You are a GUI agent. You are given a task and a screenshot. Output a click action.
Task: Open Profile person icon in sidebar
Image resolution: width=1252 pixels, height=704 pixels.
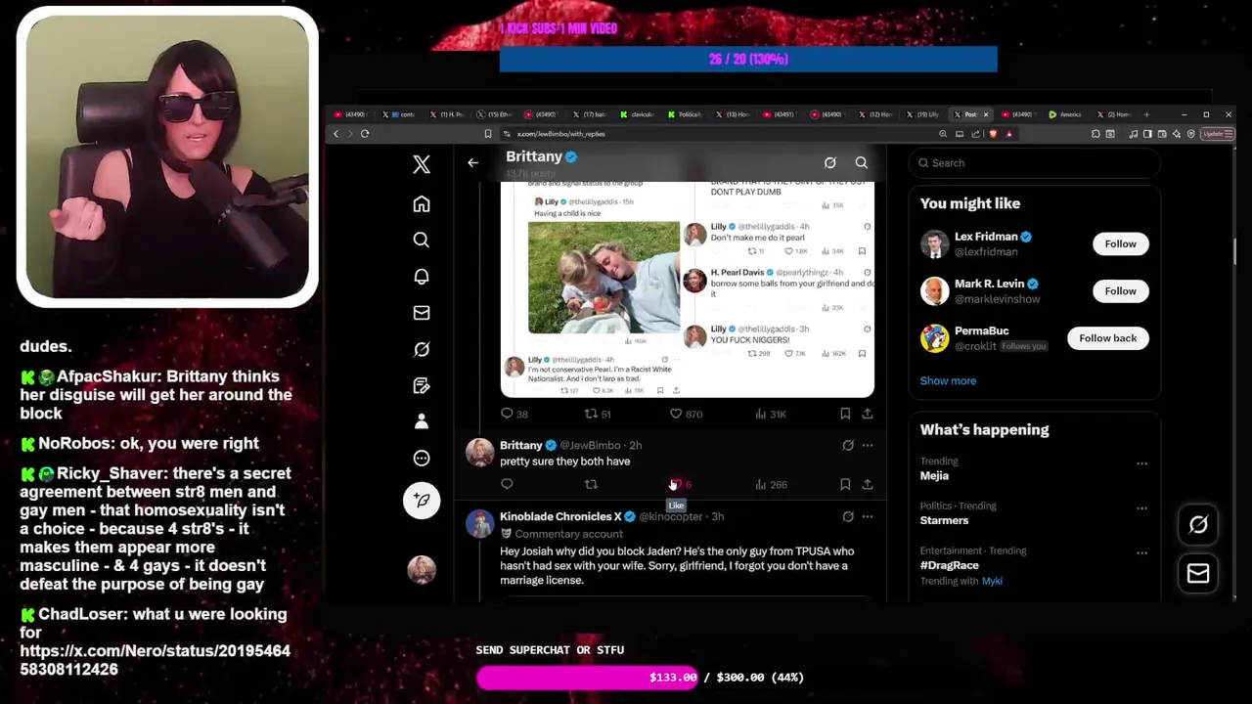422,421
